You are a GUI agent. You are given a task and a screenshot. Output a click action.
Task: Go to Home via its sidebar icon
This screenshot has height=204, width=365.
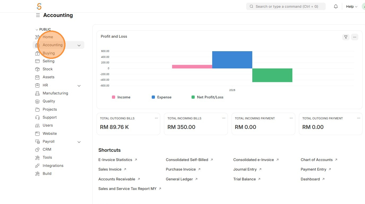coord(37,37)
